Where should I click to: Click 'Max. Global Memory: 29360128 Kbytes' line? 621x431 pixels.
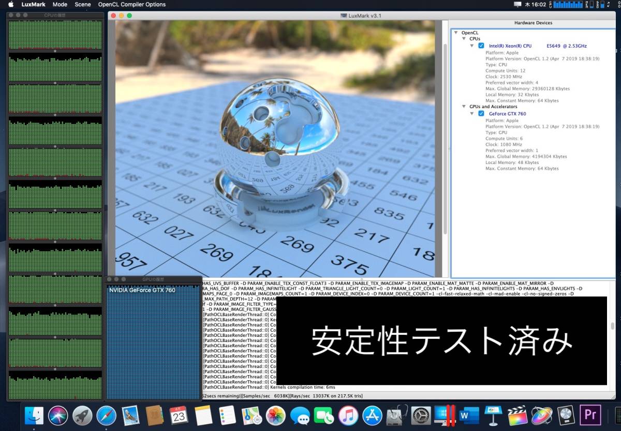click(x=527, y=89)
